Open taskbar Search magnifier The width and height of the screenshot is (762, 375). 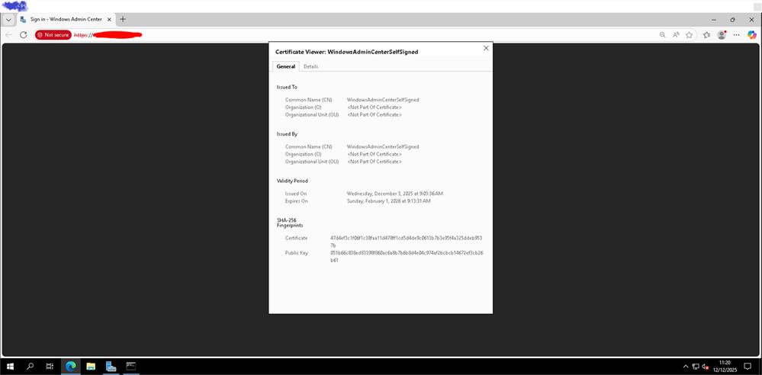30,367
